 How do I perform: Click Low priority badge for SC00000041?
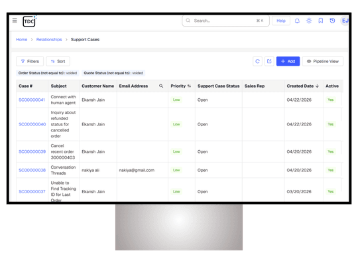[176, 100]
